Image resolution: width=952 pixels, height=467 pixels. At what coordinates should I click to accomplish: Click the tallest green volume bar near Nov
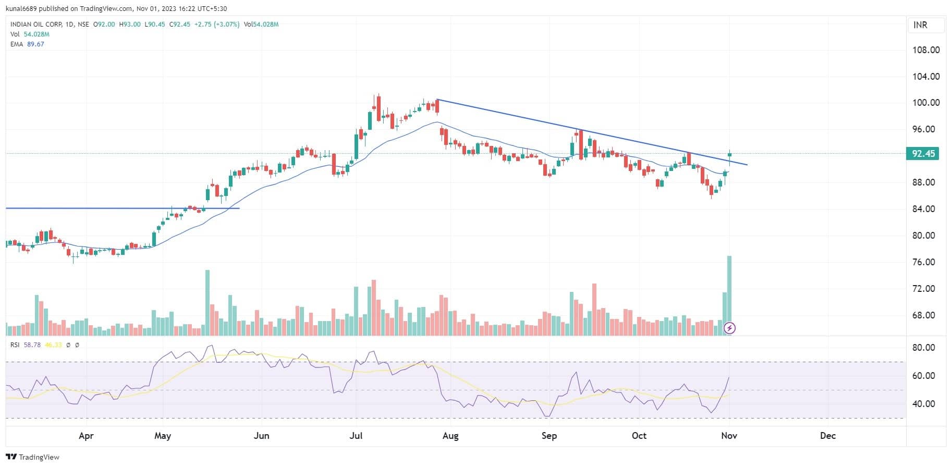tap(729, 292)
